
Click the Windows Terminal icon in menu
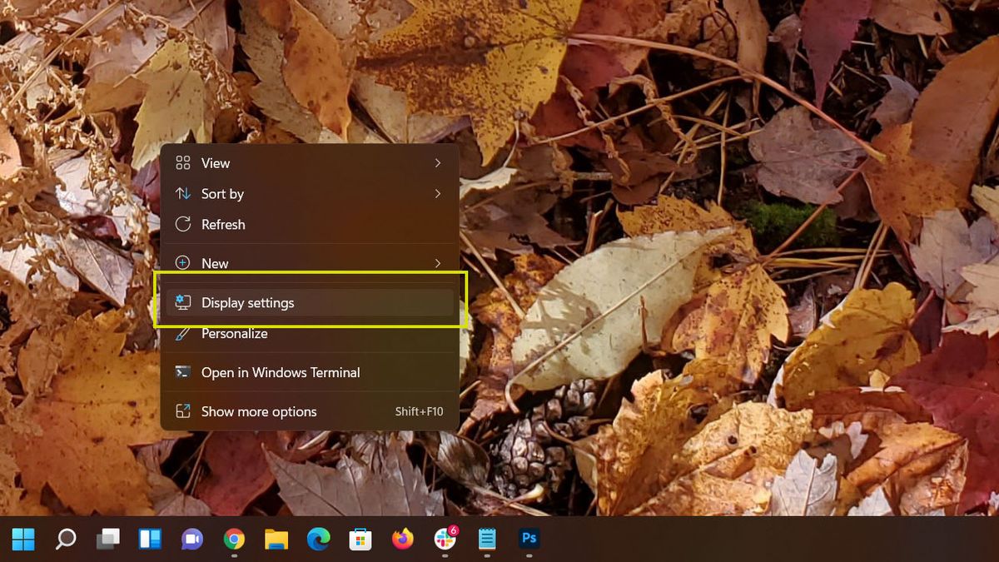click(183, 372)
